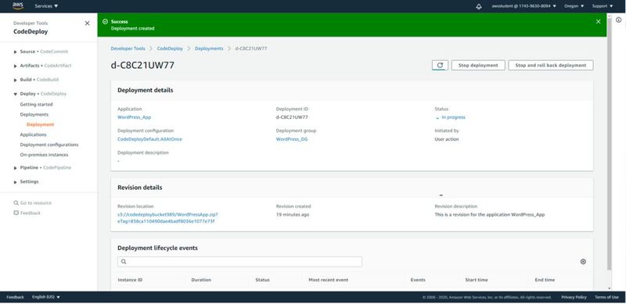The height and width of the screenshot is (304, 626).
Task: Click Stop and roll back deployment button
Action: [x=551, y=65]
